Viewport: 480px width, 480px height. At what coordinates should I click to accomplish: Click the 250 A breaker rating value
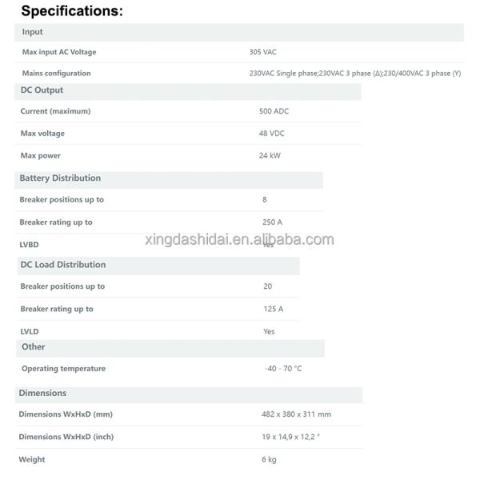272,222
